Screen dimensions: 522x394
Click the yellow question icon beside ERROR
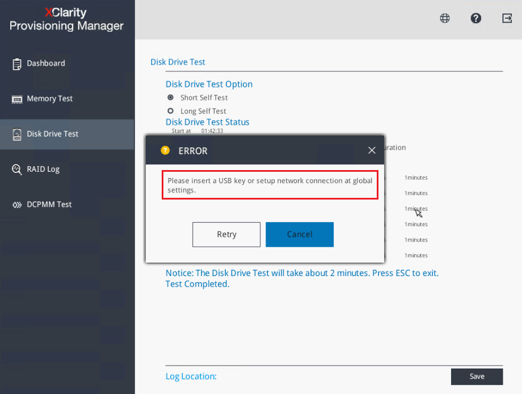tap(165, 151)
